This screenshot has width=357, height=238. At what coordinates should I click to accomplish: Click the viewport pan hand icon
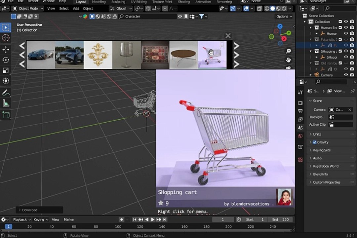(289, 60)
